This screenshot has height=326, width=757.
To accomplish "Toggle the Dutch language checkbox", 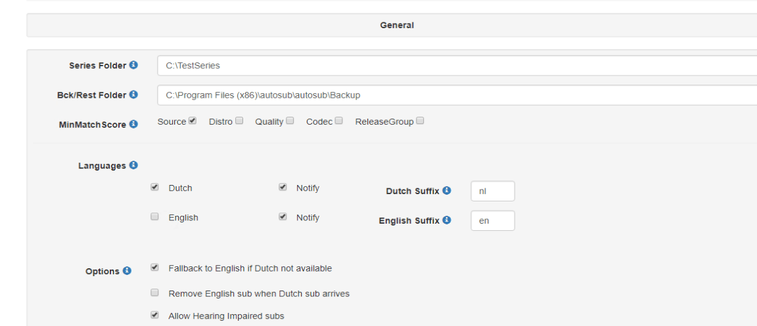I will [154, 187].
